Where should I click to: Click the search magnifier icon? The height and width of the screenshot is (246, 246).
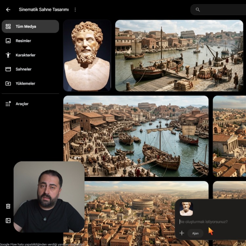click(x=198, y=10)
